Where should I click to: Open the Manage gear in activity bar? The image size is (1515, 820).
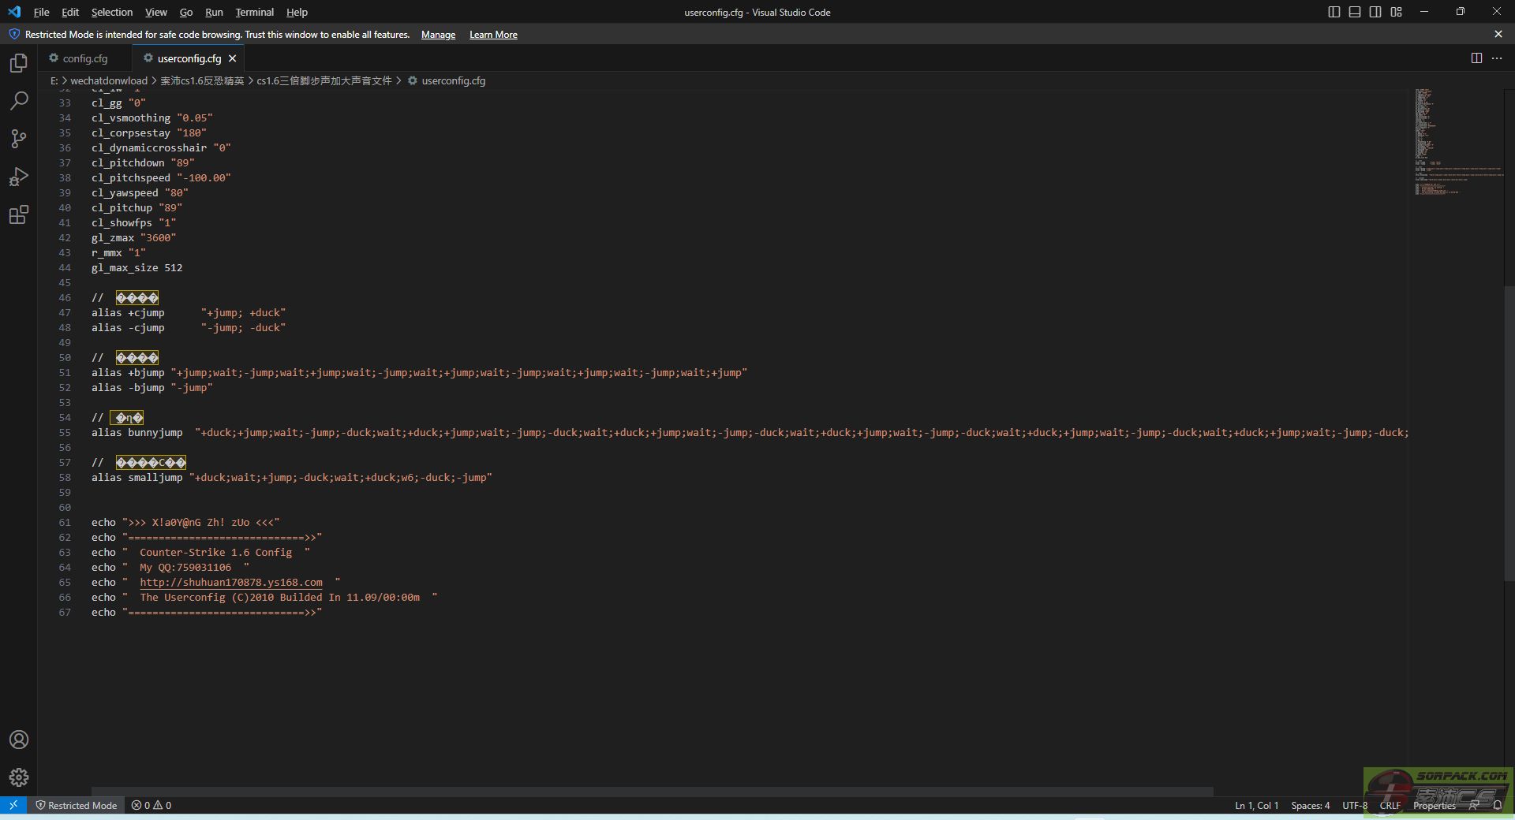click(19, 777)
